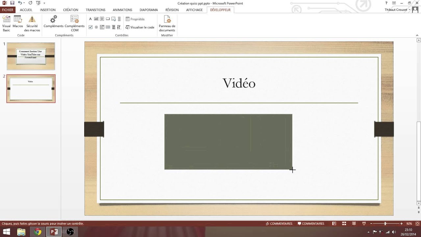The image size is (421, 237).
Task: Select the Scroll Bar control
Action: point(119,19)
